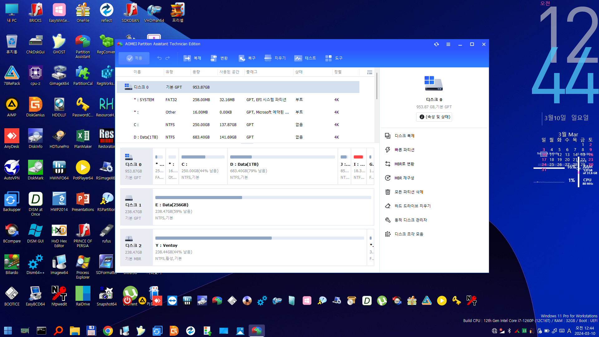Open HWiNFO64 desktop icon
The image size is (599, 337).
[59, 170]
